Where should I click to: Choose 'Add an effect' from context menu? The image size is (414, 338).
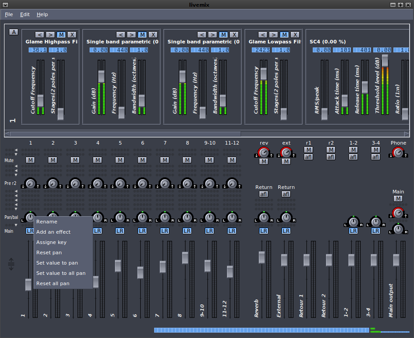tap(53, 232)
